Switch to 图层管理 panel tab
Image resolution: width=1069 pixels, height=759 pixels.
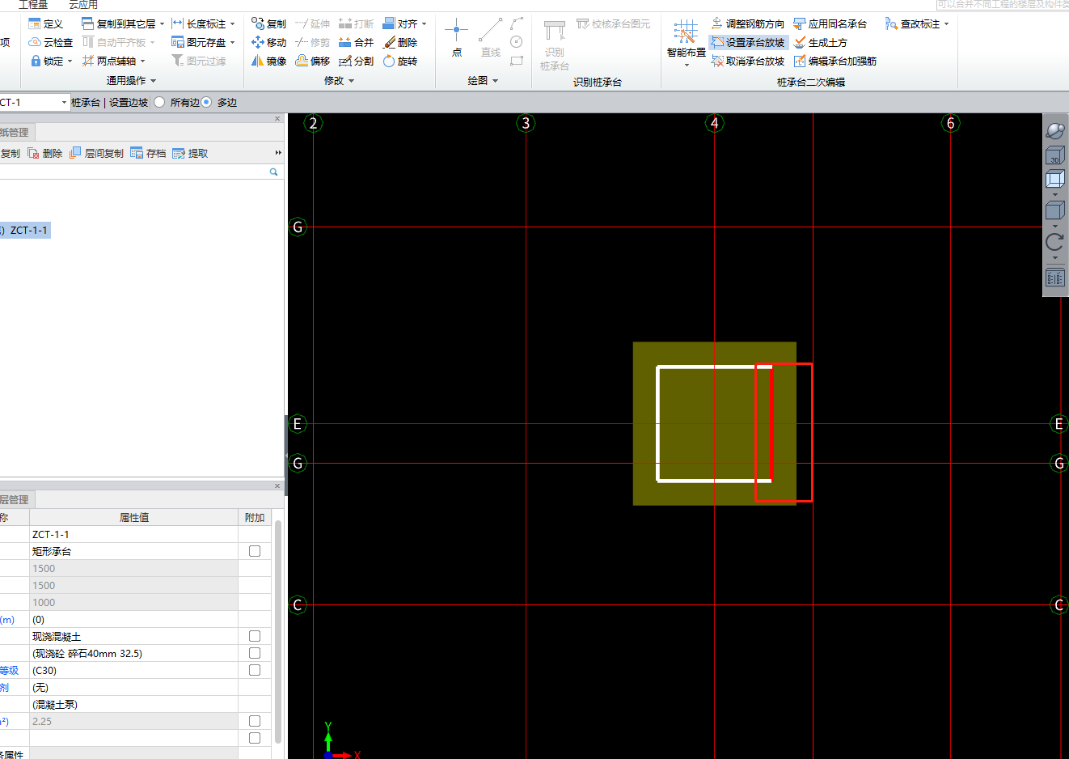tap(15, 499)
